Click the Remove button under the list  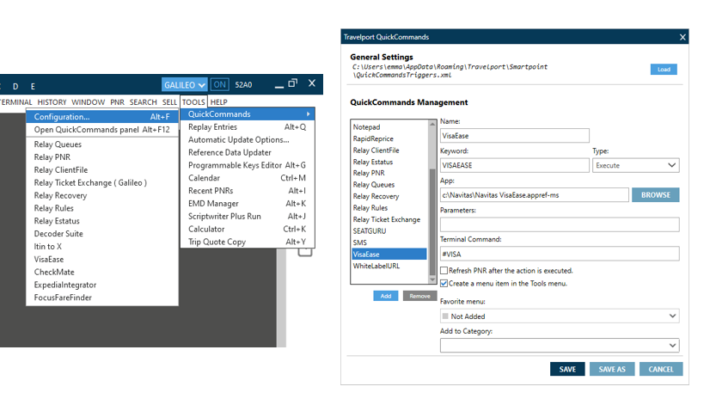click(419, 296)
